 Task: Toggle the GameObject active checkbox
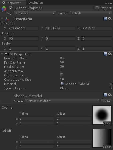click(11, 8)
